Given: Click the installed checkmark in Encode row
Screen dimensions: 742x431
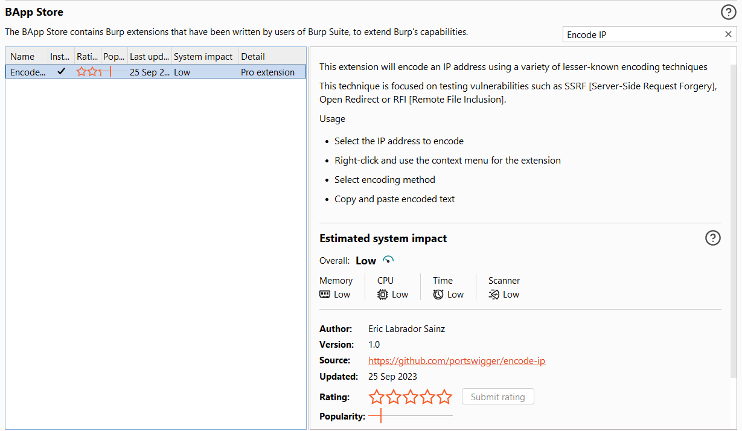Looking at the screenshot, I should (61, 71).
